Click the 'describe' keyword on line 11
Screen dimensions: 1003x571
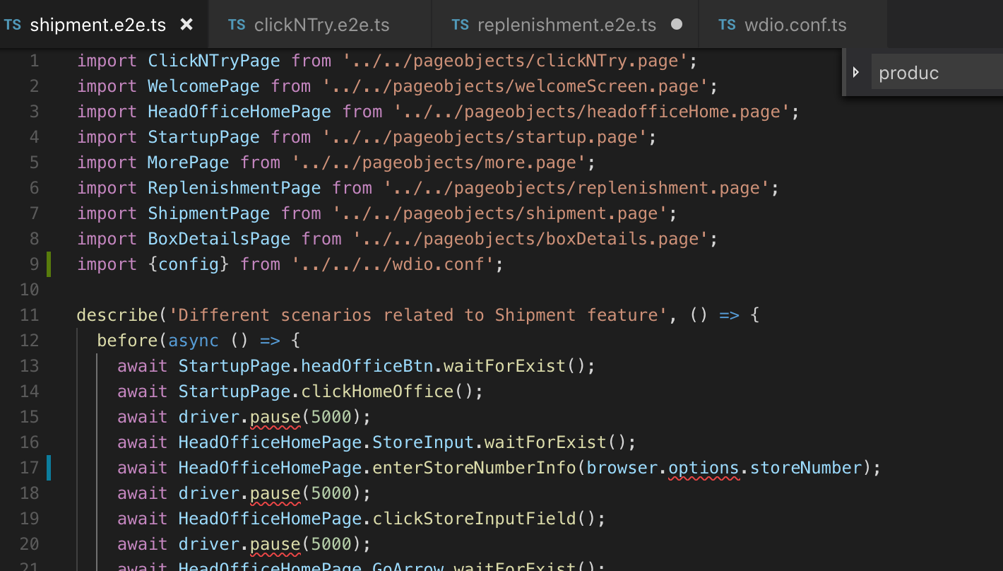point(117,315)
